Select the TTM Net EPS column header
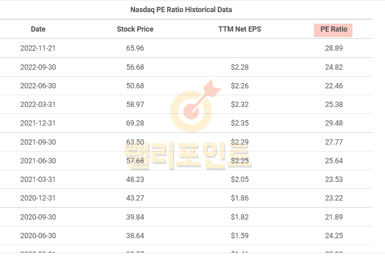This screenshot has height=256, width=385. [239, 29]
